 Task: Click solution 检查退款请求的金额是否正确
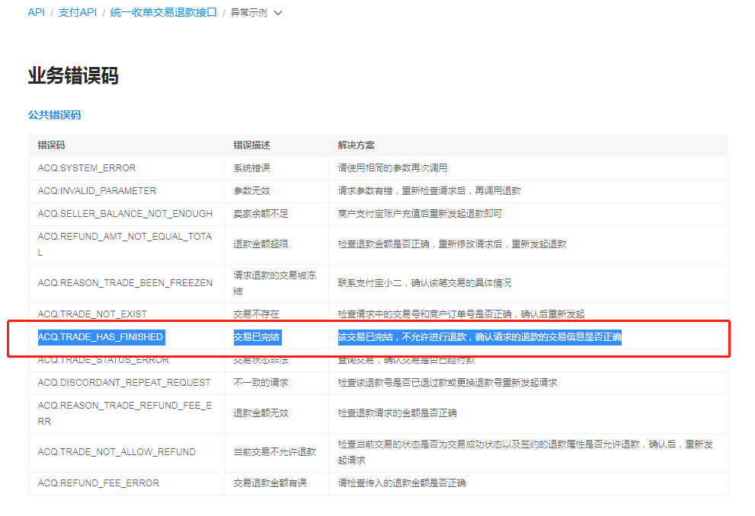(397, 413)
